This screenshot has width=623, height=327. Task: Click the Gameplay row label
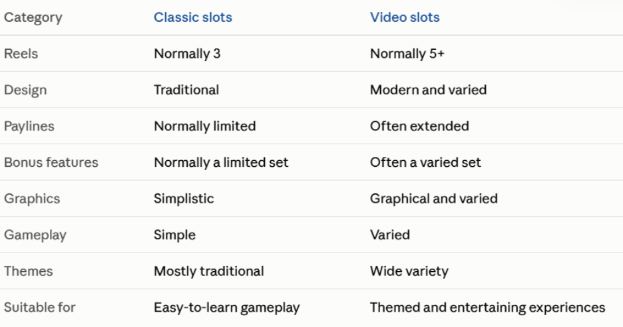35,235
